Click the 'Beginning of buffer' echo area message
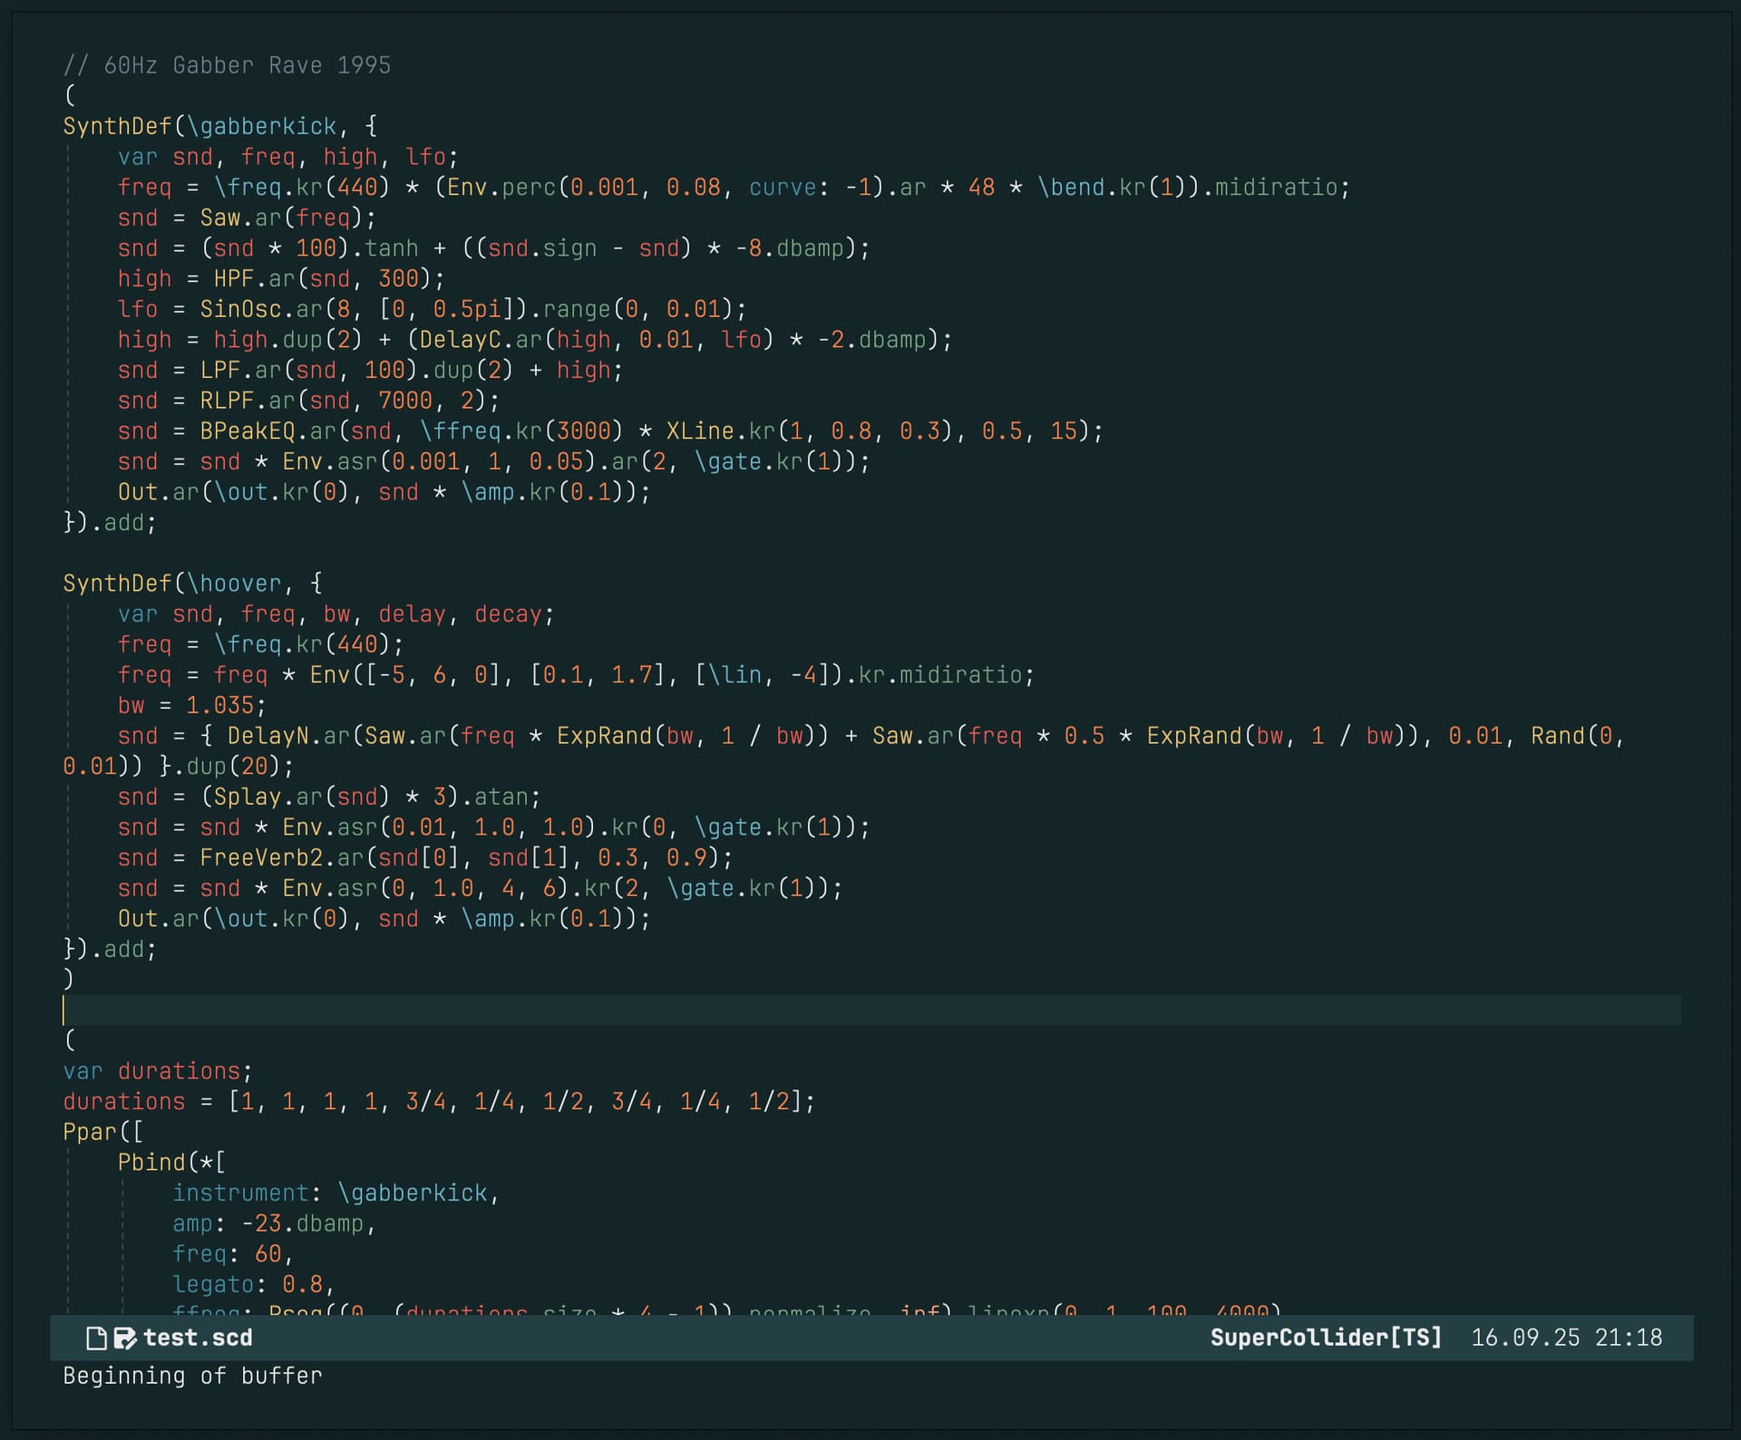Viewport: 1741px width, 1440px height. (192, 1376)
